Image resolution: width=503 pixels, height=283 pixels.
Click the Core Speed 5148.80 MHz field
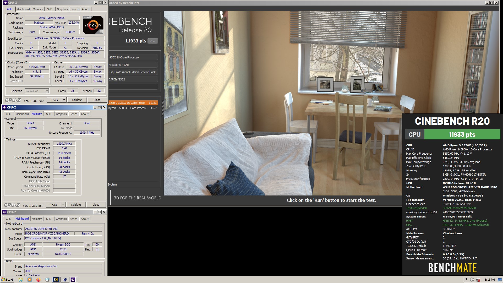click(x=37, y=67)
